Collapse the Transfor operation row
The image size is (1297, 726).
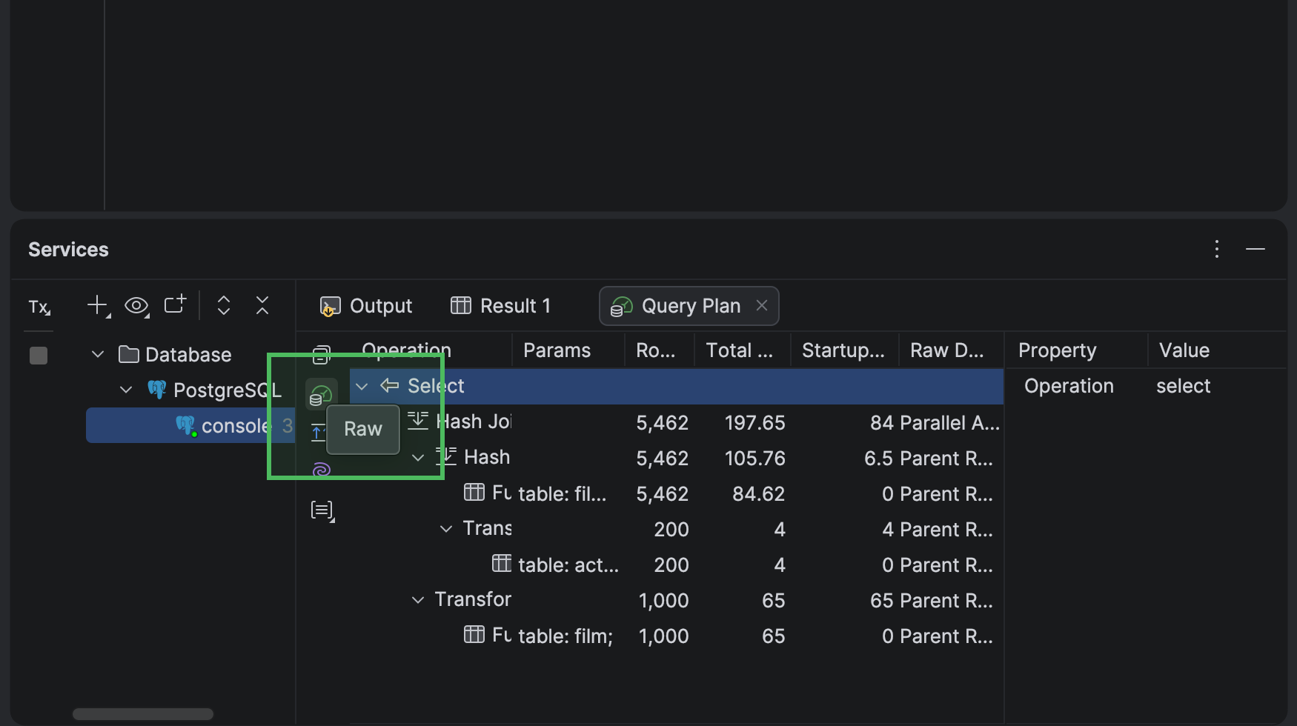[418, 600]
